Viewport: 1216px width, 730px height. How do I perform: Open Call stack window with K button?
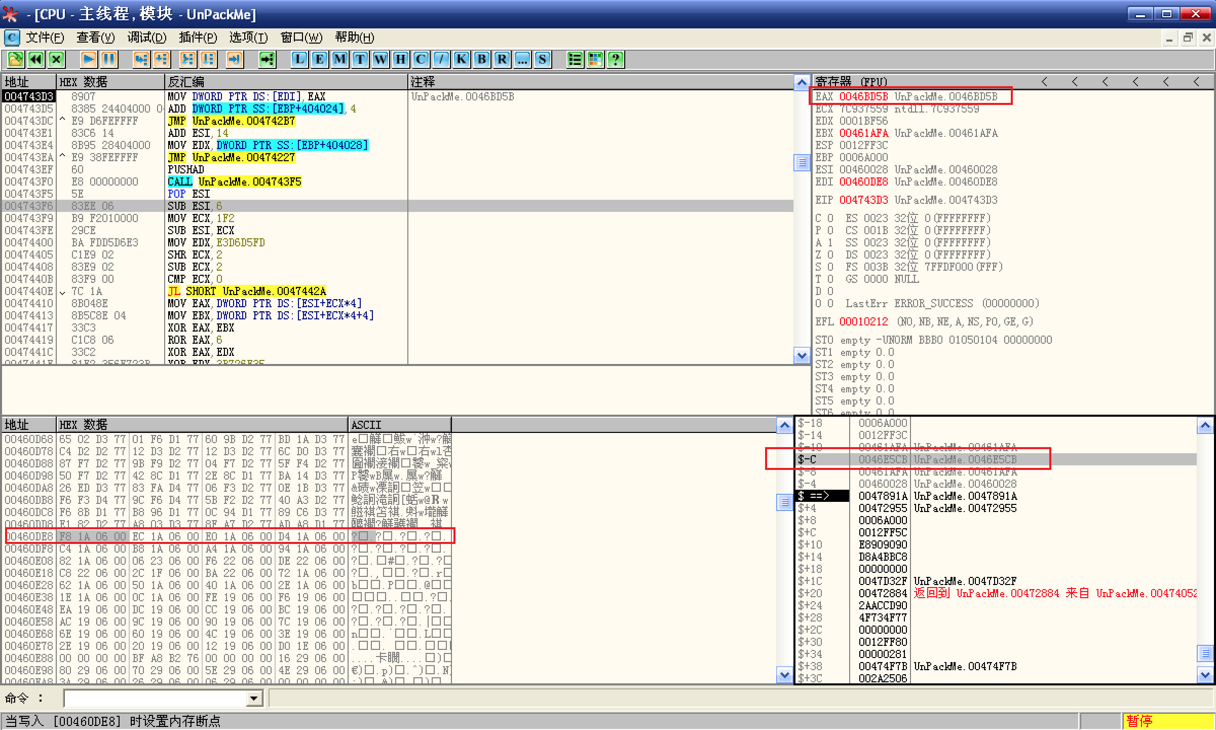[x=462, y=59]
